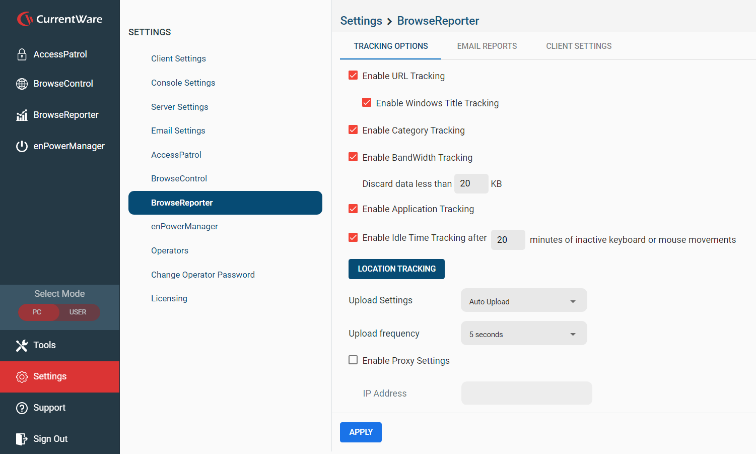Viewport: 756px width, 454px height.
Task: Click the Discard data KB value field
Action: coord(471,183)
